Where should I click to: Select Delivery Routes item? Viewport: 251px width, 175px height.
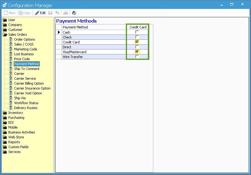[26, 108]
